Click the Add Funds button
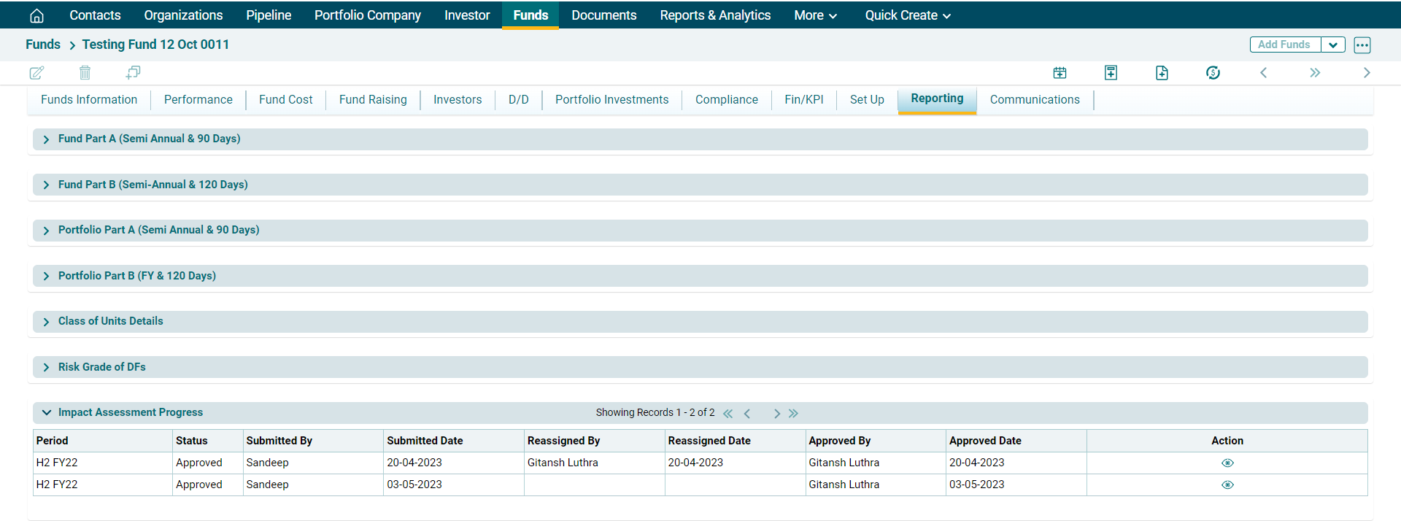 pyautogui.click(x=1284, y=45)
